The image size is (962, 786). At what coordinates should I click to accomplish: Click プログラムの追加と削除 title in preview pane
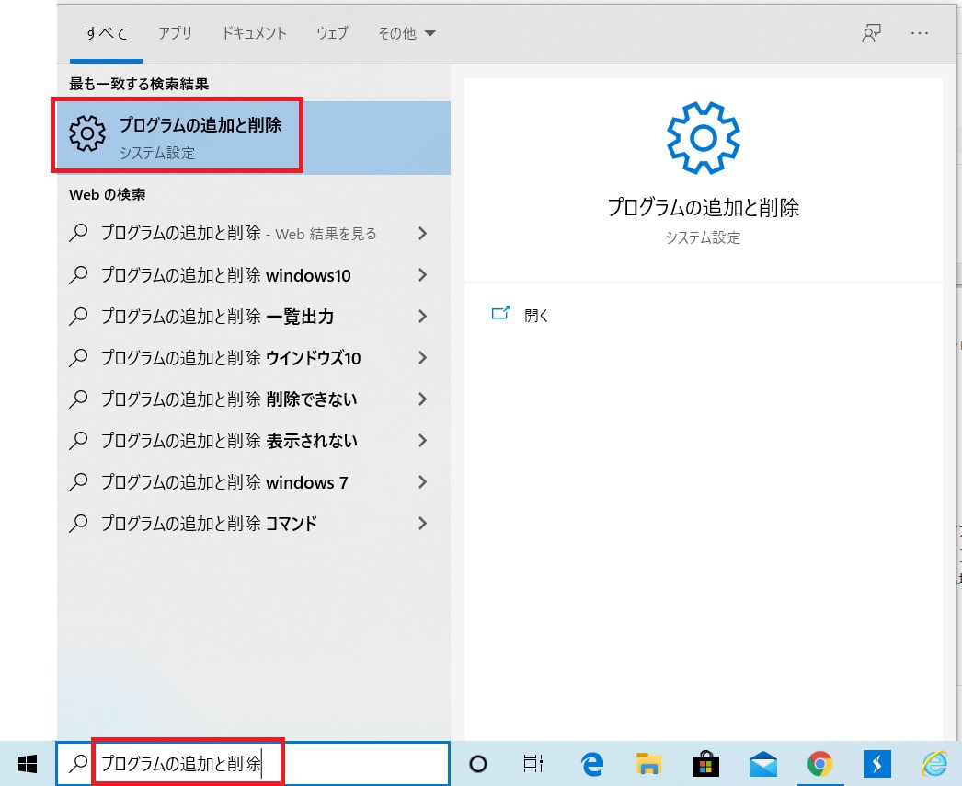tap(703, 208)
